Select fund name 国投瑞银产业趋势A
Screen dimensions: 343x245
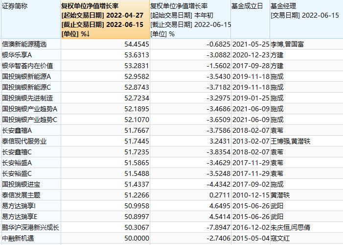tap(29, 109)
